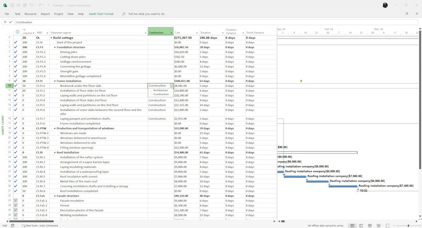Click the table horizontal scrollbar thumb
This screenshot has width=422, height=228.
(32, 221)
